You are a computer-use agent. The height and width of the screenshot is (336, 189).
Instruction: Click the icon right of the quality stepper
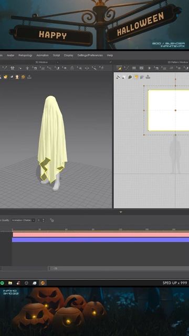click(x=52, y=220)
